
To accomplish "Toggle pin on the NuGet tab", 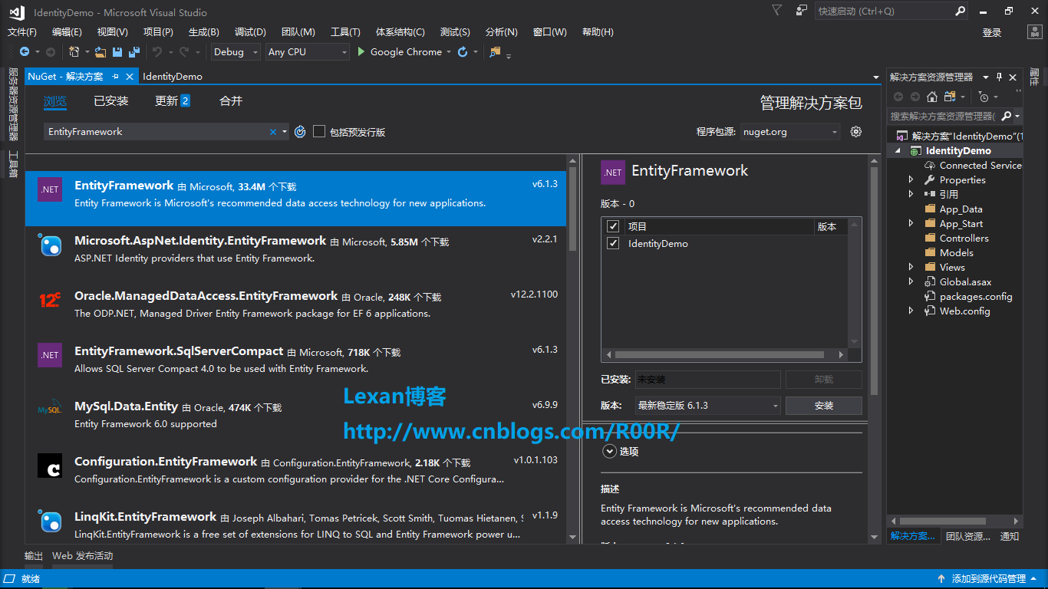I will [115, 77].
